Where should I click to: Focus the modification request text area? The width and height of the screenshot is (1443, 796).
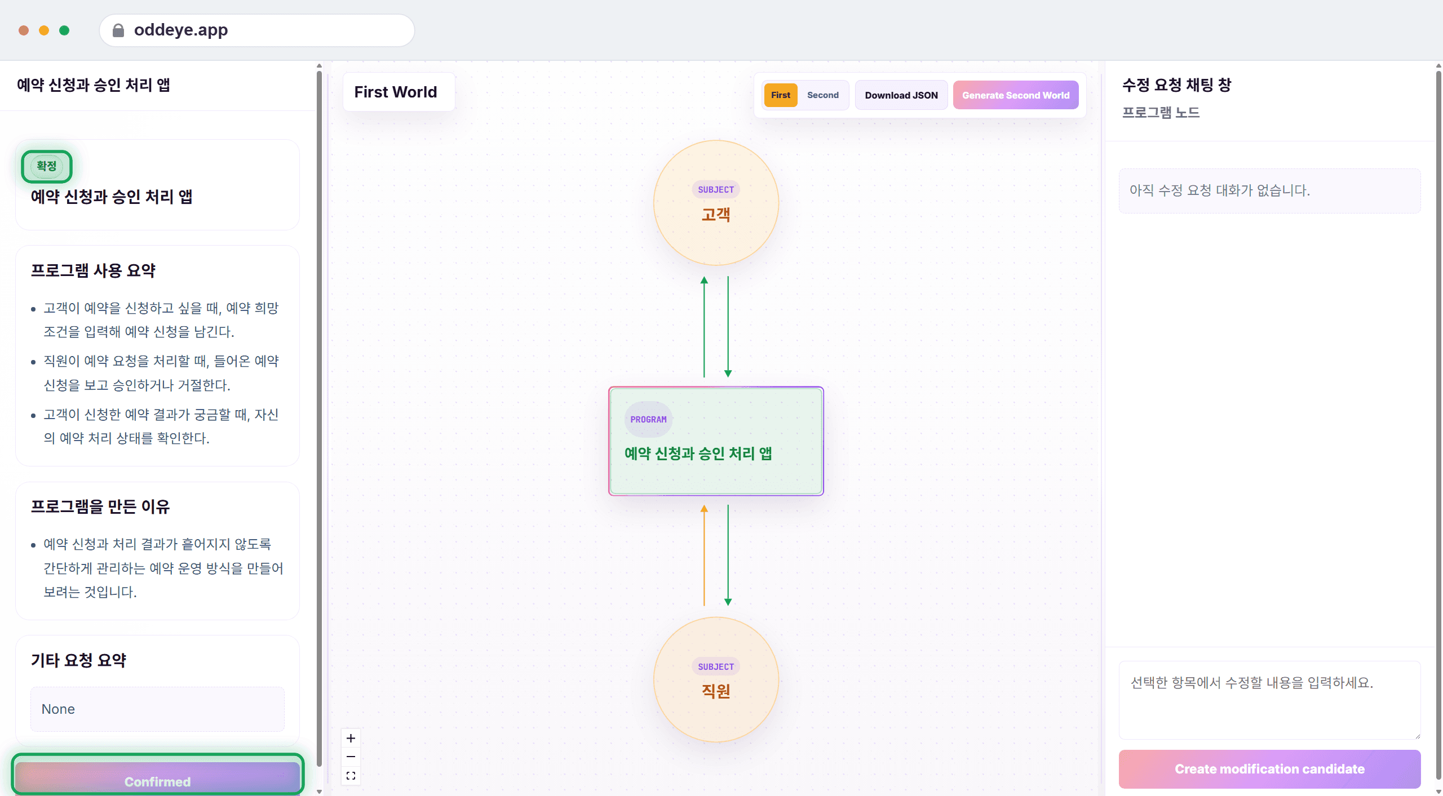point(1269,700)
